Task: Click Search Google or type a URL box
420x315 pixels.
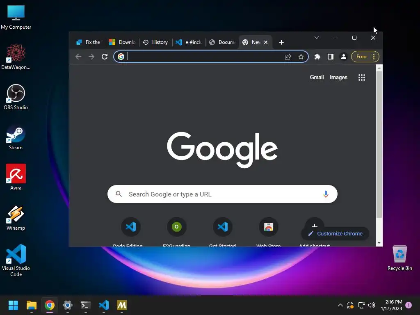Action: pyautogui.click(x=222, y=194)
